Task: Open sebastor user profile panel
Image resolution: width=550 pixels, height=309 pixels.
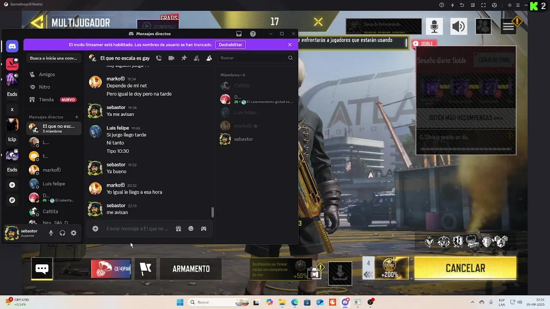Action: pos(24,233)
